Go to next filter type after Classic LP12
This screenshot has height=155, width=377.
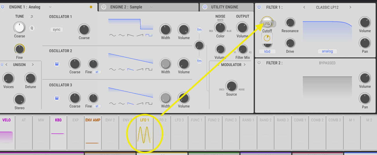coord(350,7)
